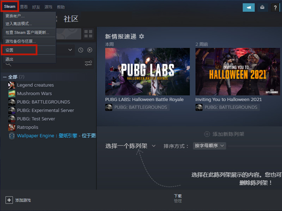Open the 游戏 menu
This screenshot has width=282, height=211.
48,7
